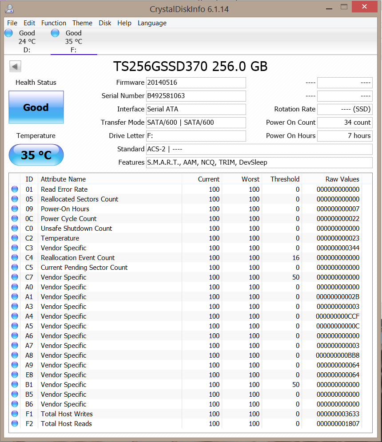Screen dimensions: 382x442
Task: Open the File menu
Action: click(x=12, y=23)
